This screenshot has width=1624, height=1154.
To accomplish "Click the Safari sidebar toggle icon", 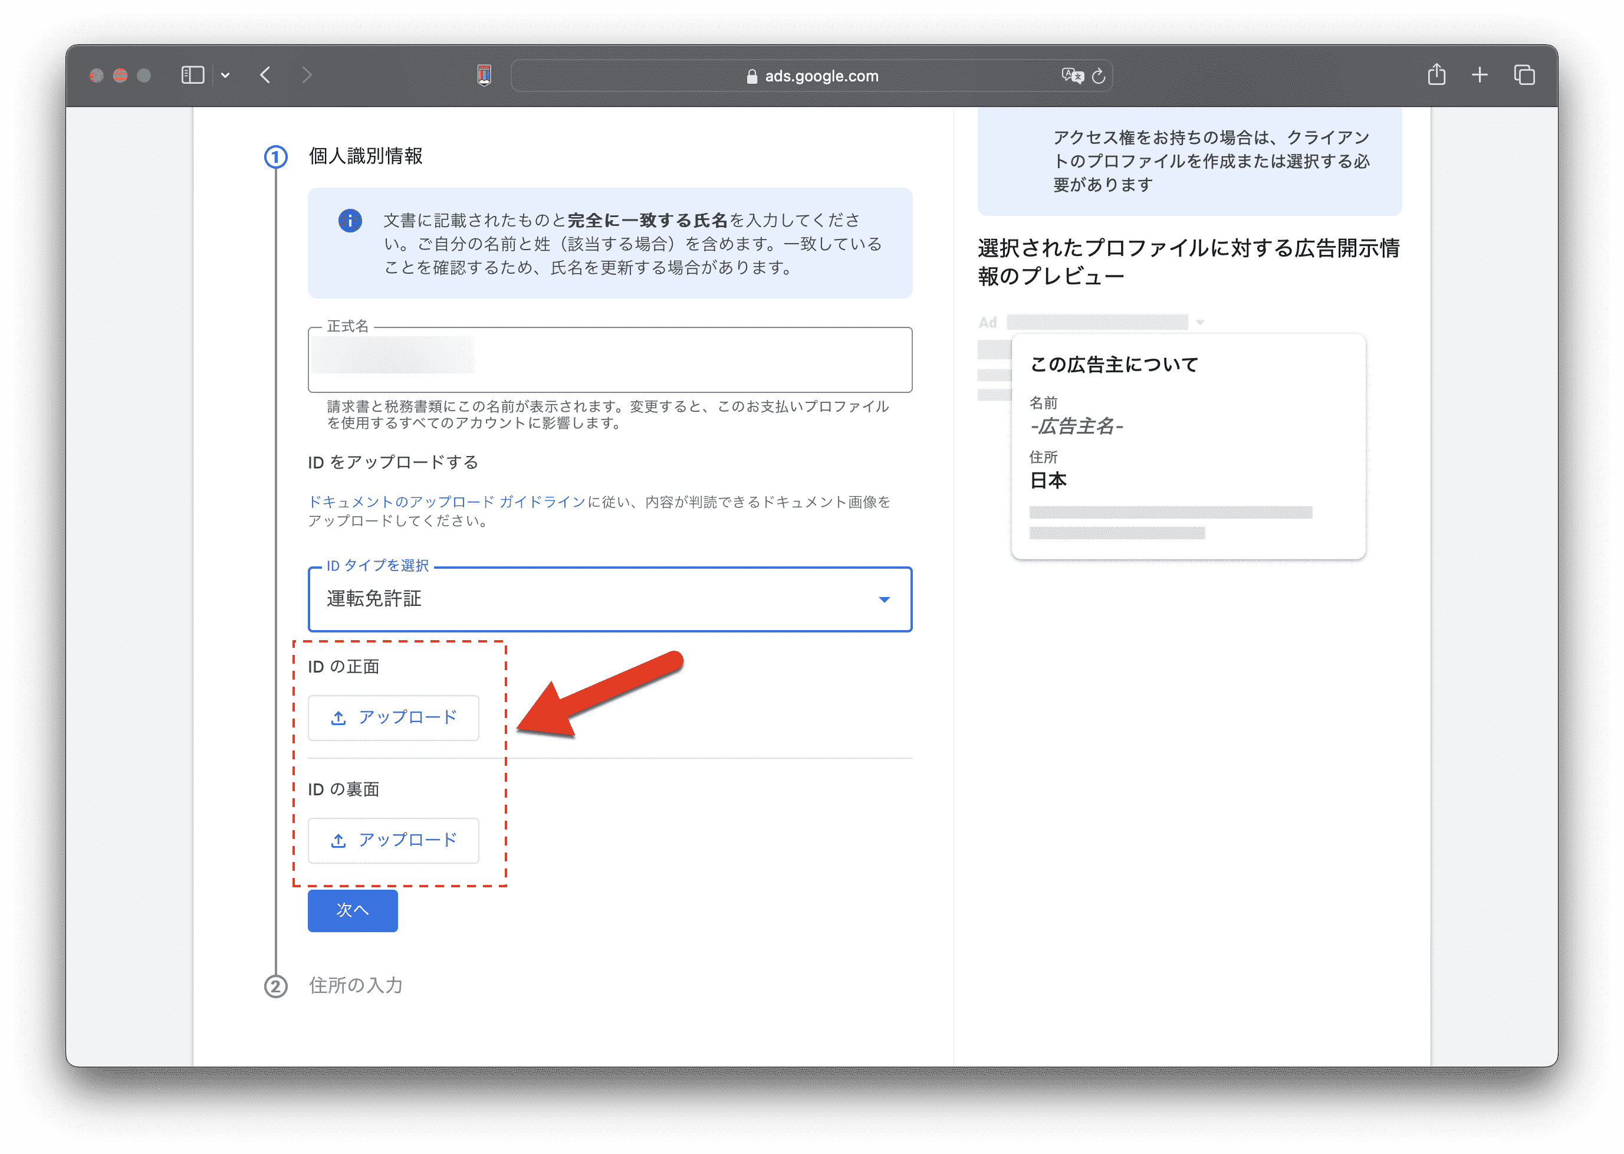I will (192, 76).
